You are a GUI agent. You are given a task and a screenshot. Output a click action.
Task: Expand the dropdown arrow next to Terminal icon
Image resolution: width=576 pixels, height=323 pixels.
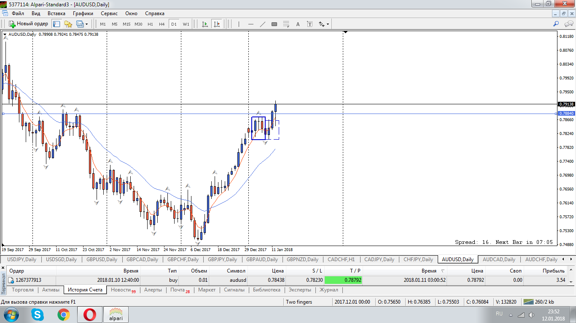[x=86, y=24]
